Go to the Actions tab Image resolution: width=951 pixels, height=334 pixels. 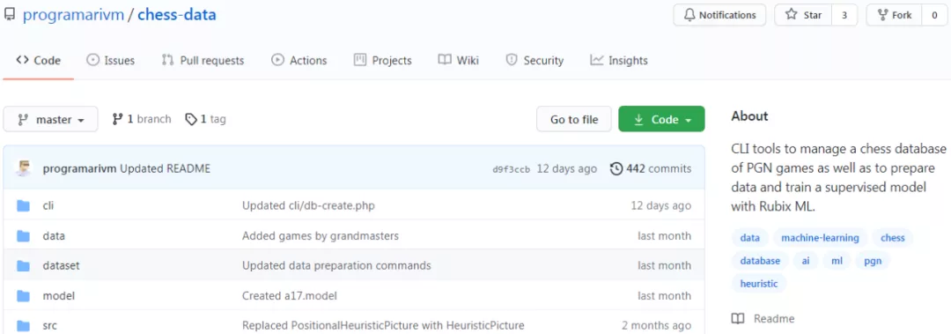point(299,60)
